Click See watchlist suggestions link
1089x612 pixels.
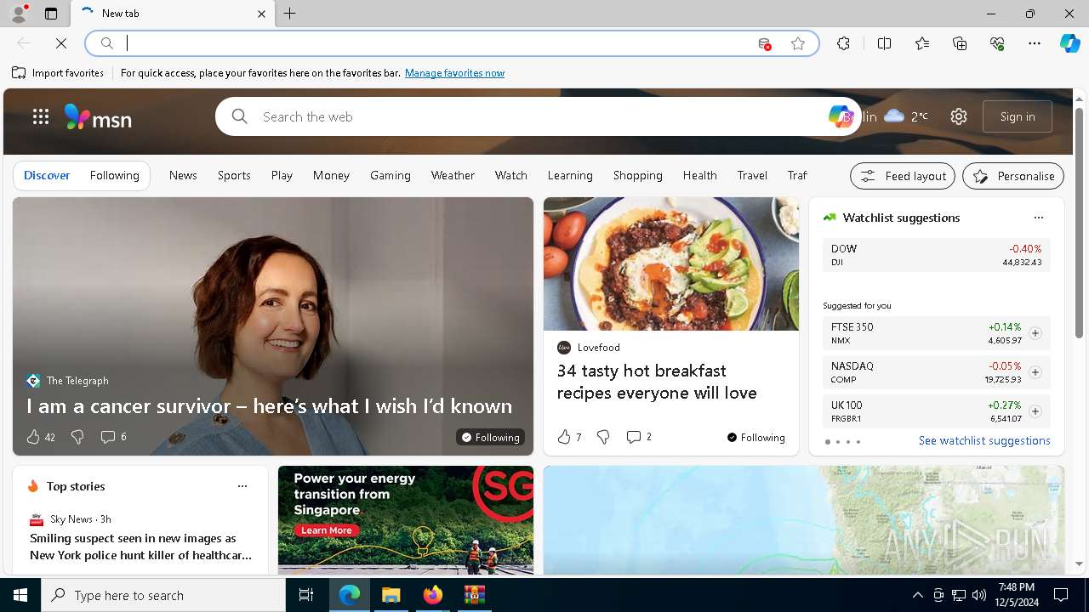[x=984, y=440]
